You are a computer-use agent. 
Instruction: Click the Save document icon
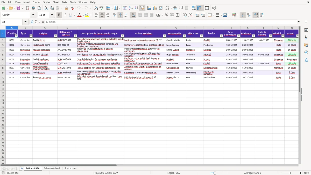(x=18, y=8)
